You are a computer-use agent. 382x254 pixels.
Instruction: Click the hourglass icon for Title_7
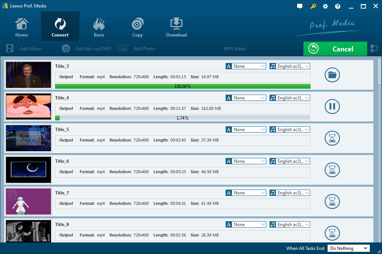332,201
